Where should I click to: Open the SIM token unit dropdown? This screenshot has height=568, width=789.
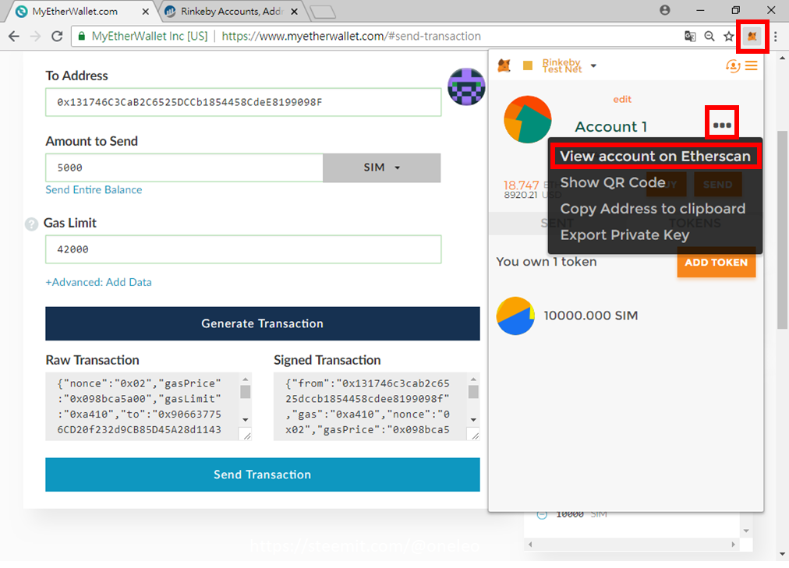(x=381, y=168)
